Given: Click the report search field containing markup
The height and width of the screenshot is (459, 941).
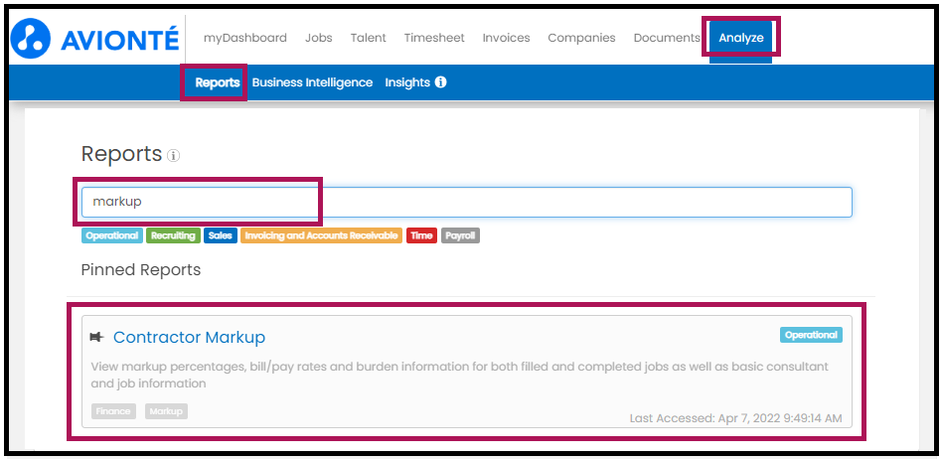Looking at the screenshot, I should [467, 203].
